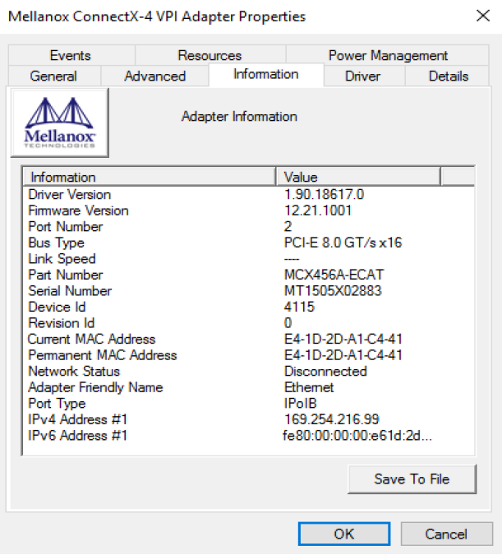Screen dimensions: 502x555
Task: Open the Resources tab
Action: 210,56
